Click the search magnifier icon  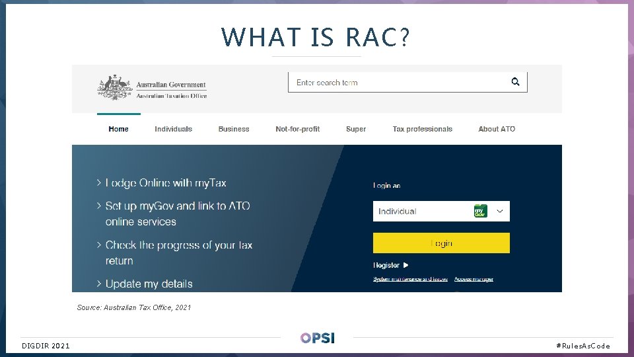point(515,82)
